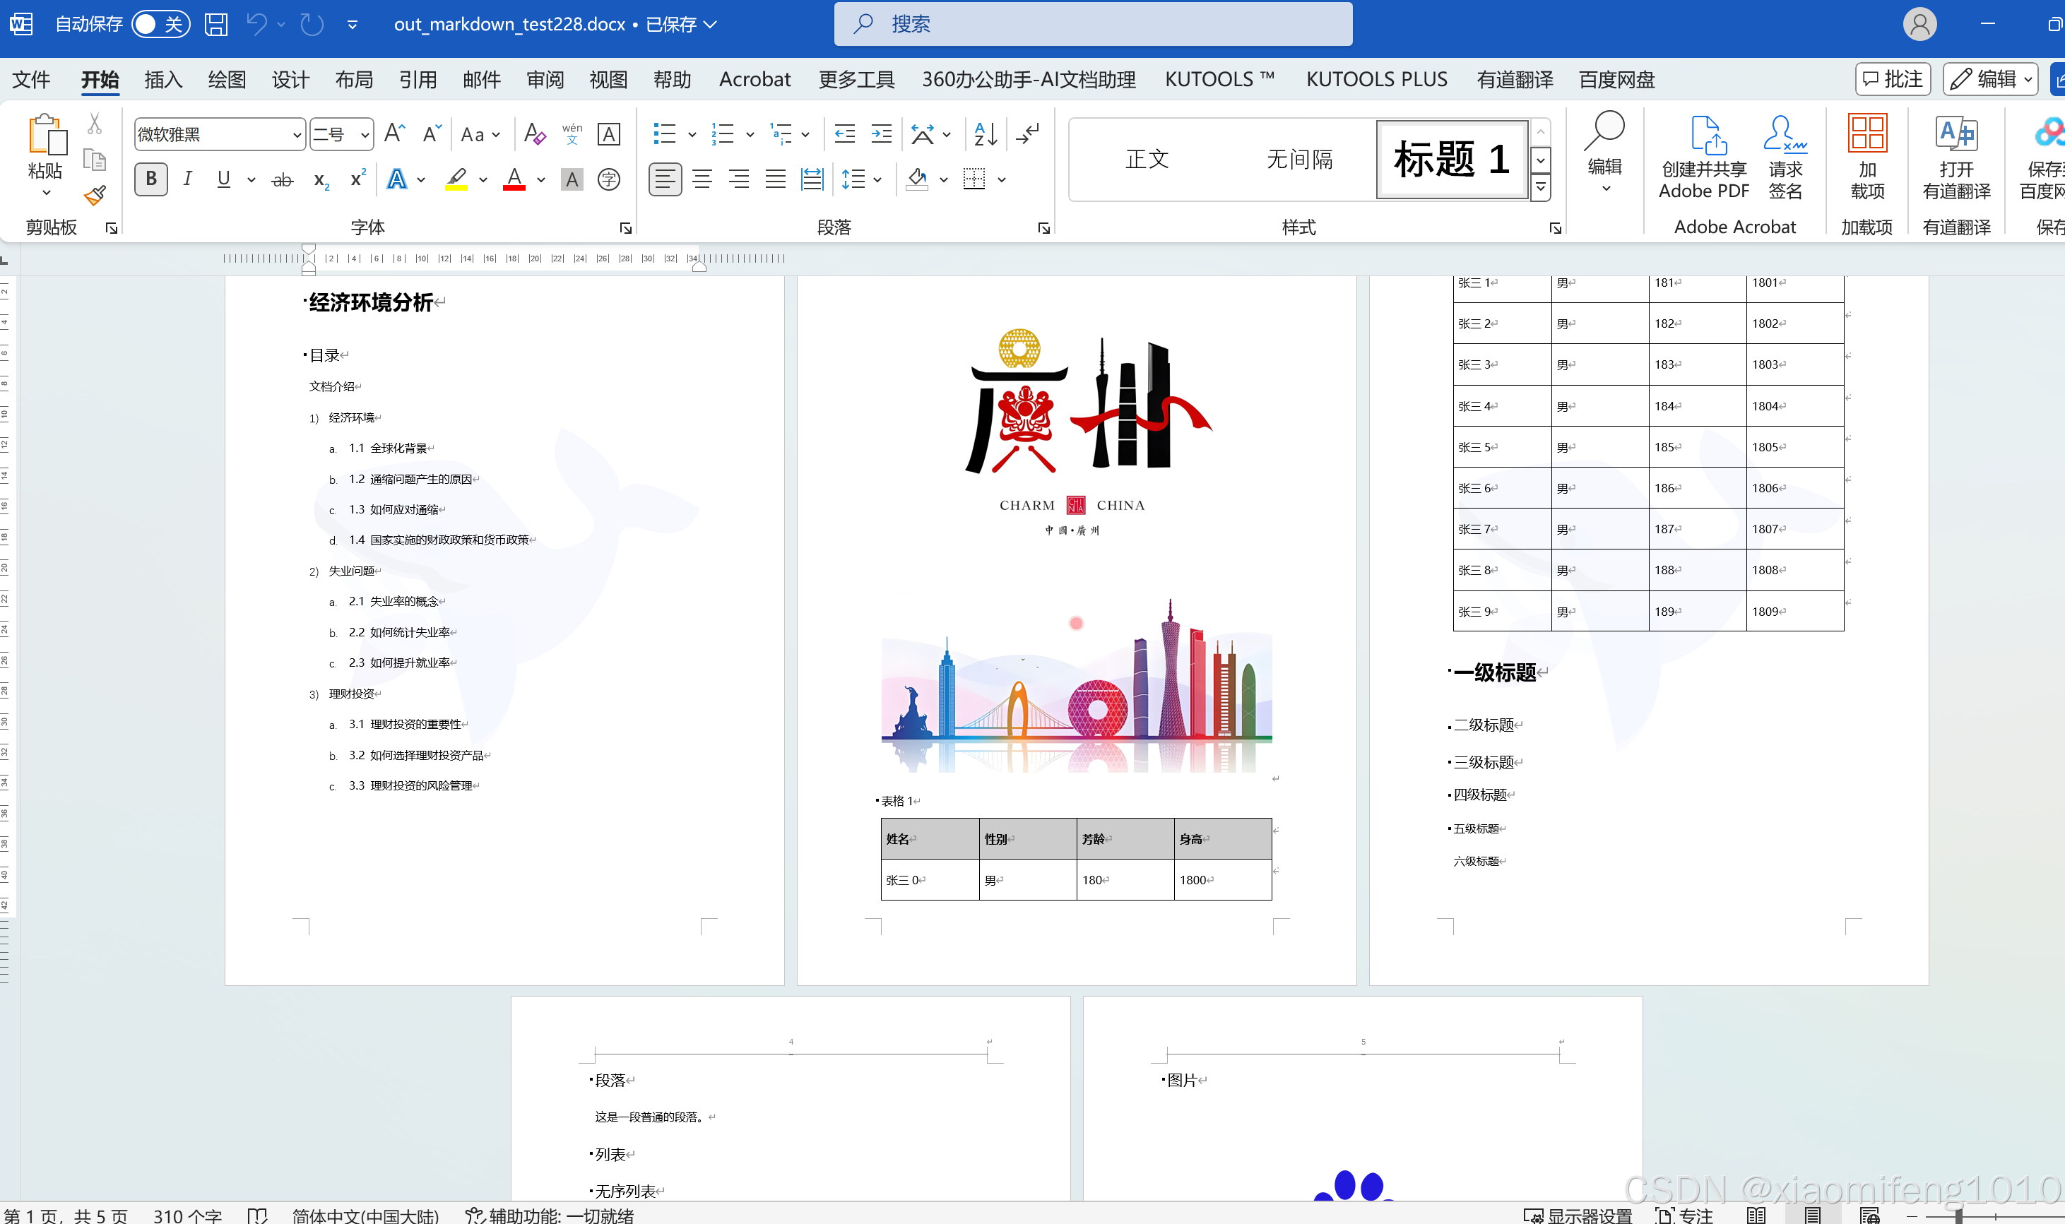Click the 批注 comments button
This screenshot has width=2065, height=1224.
pyautogui.click(x=1893, y=79)
